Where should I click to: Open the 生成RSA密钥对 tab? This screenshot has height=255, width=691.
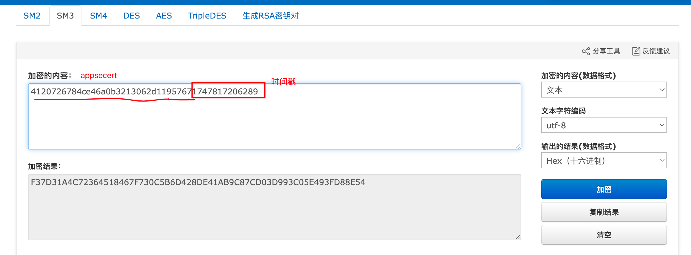(x=270, y=16)
